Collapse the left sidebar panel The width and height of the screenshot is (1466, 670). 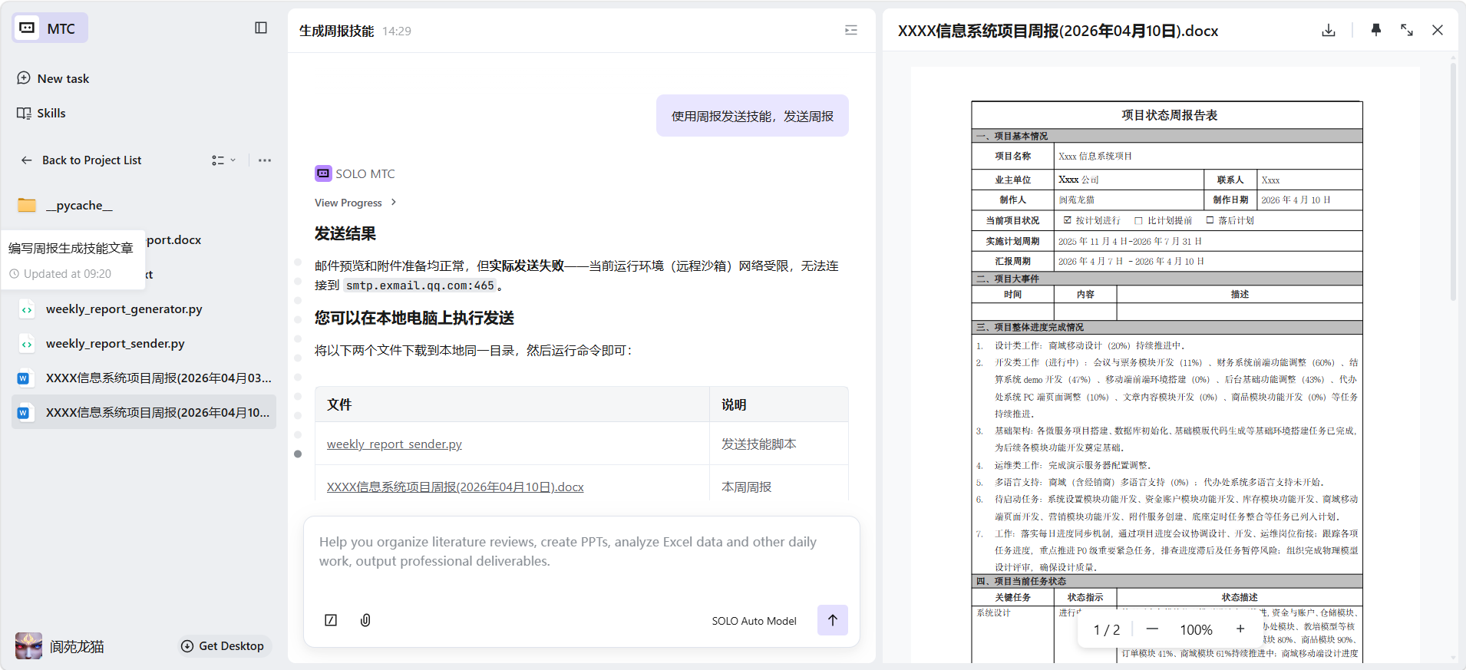tap(261, 28)
